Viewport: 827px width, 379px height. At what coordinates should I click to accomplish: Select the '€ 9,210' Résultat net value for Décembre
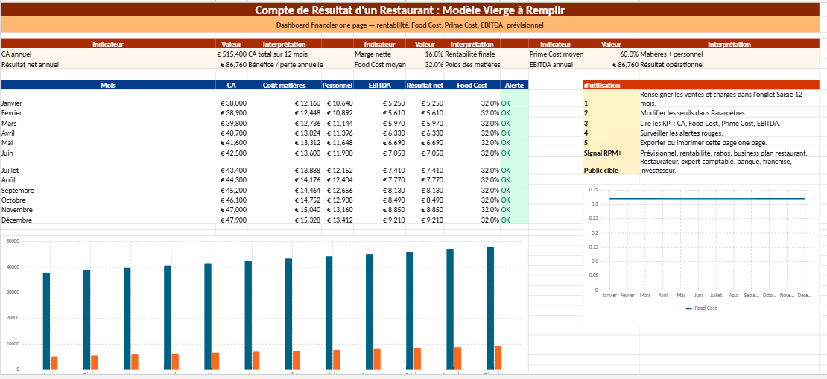point(425,220)
